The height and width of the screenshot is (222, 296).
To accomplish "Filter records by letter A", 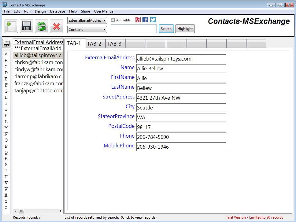I will pos(6,54).
